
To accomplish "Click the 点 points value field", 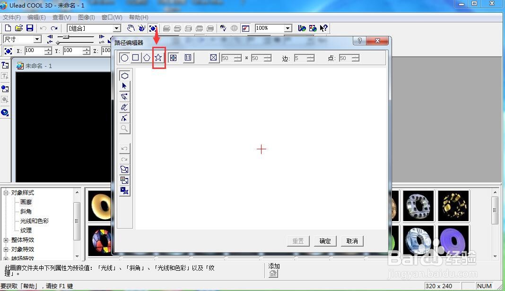I will point(345,58).
